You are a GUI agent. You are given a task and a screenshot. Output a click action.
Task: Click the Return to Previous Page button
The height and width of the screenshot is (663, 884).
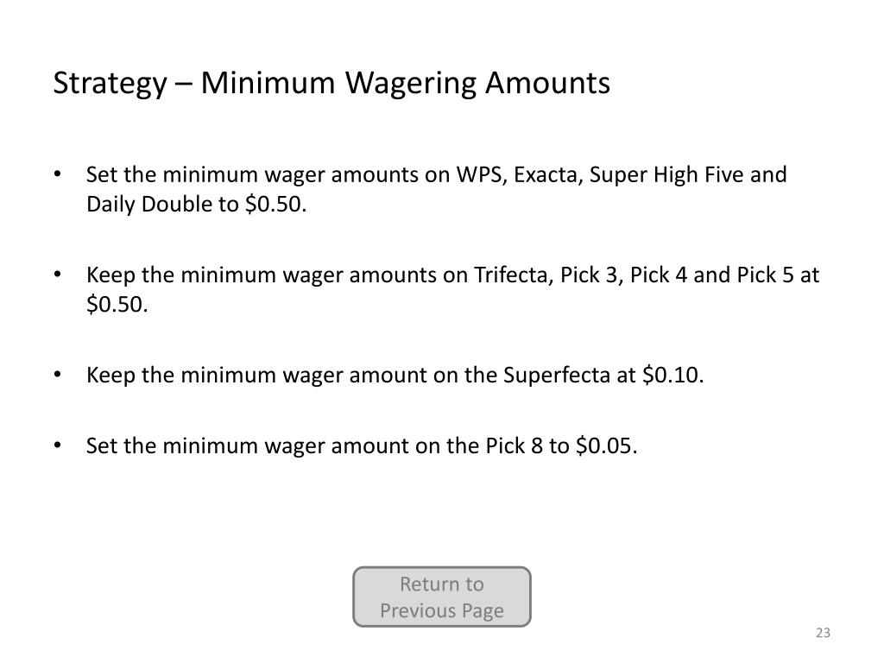point(441,597)
